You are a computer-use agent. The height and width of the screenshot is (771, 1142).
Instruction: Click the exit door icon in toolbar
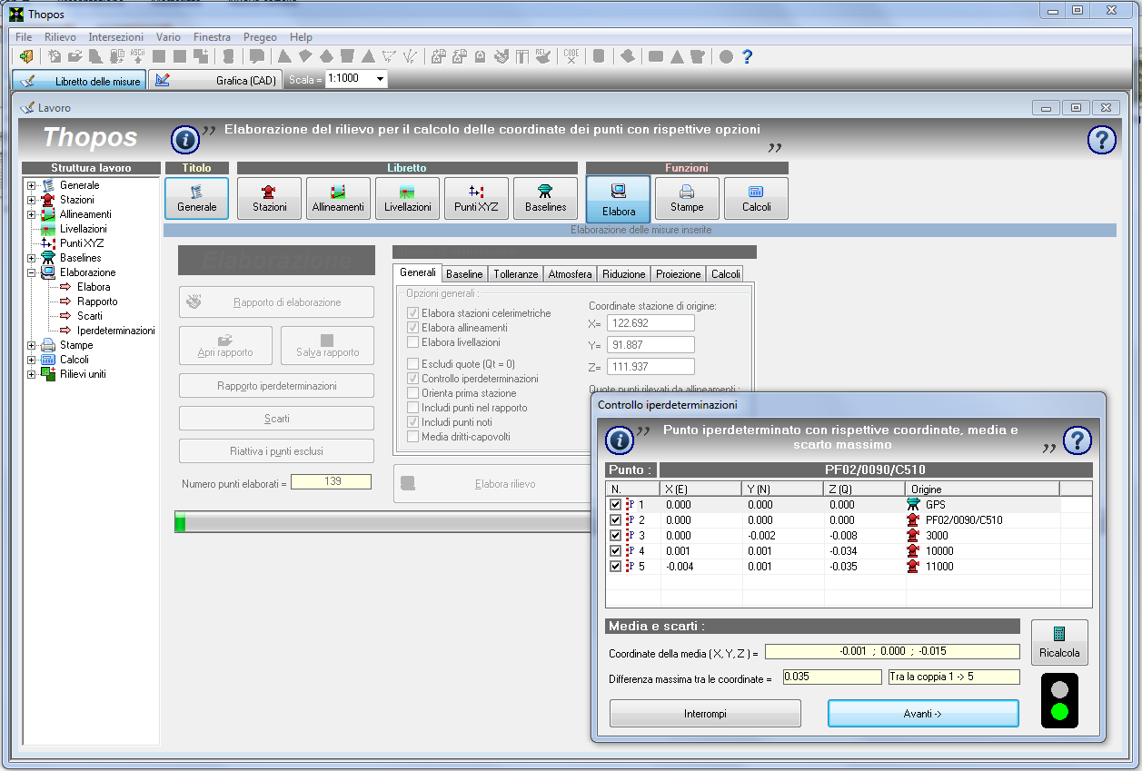(x=25, y=56)
